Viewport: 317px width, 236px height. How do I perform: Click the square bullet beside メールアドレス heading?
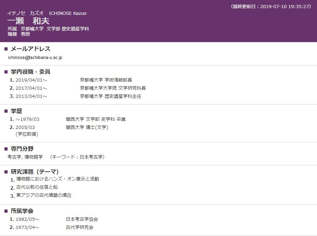click(x=6, y=49)
